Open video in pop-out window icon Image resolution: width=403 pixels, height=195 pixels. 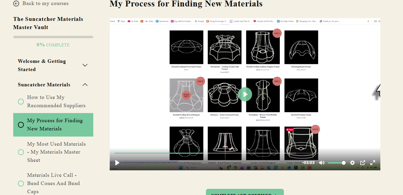(x=363, y=163)
